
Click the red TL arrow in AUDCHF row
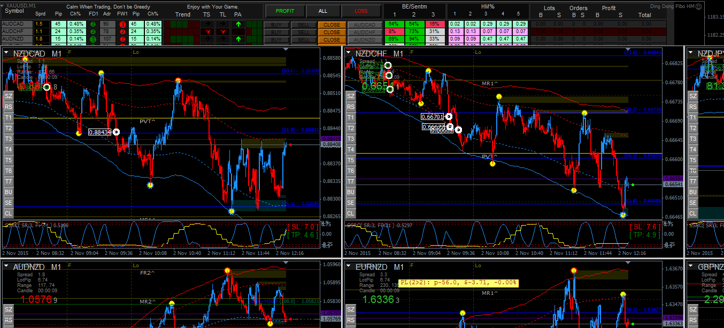[x=222, y=32]
